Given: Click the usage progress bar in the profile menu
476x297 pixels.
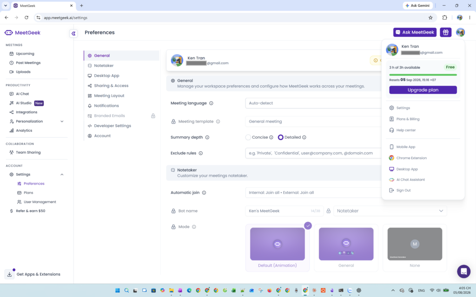Looking at the screenshot, I should pyautogui.click(x=423, y=75).
